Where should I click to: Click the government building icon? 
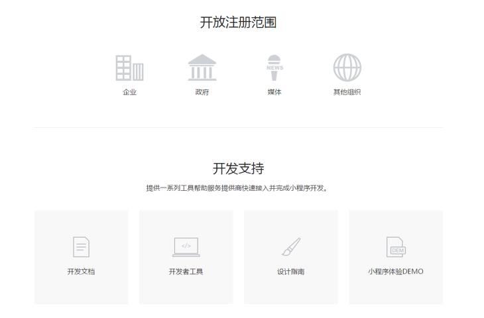tap(202, 68)
